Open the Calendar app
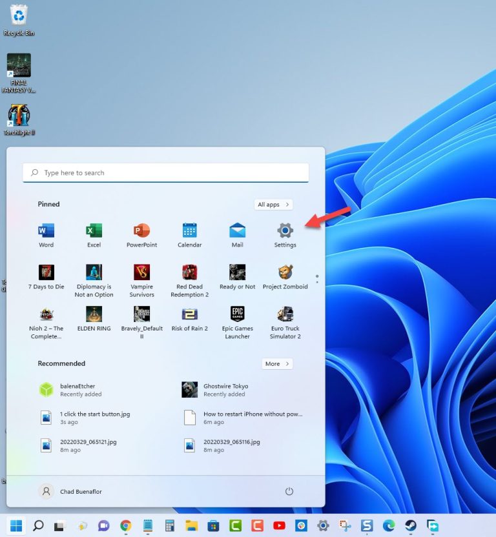This screenshot has width=496, height=537. point(190,236)
